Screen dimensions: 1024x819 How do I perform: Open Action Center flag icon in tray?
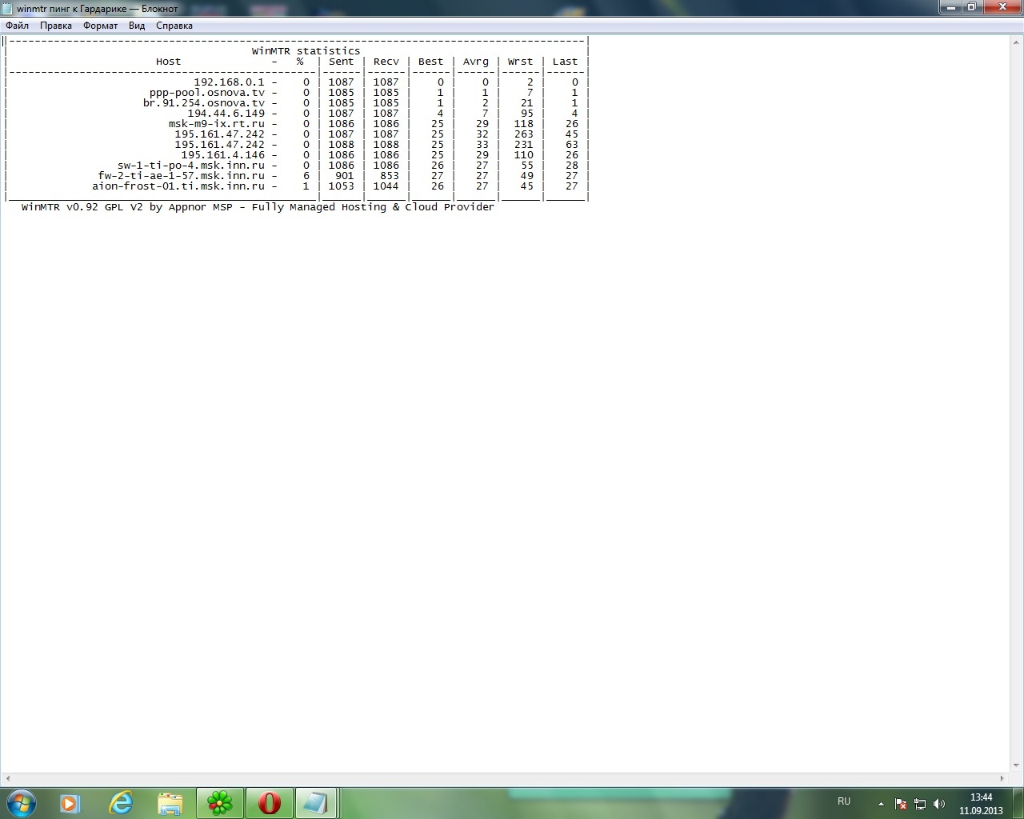(x=901, y=804)
